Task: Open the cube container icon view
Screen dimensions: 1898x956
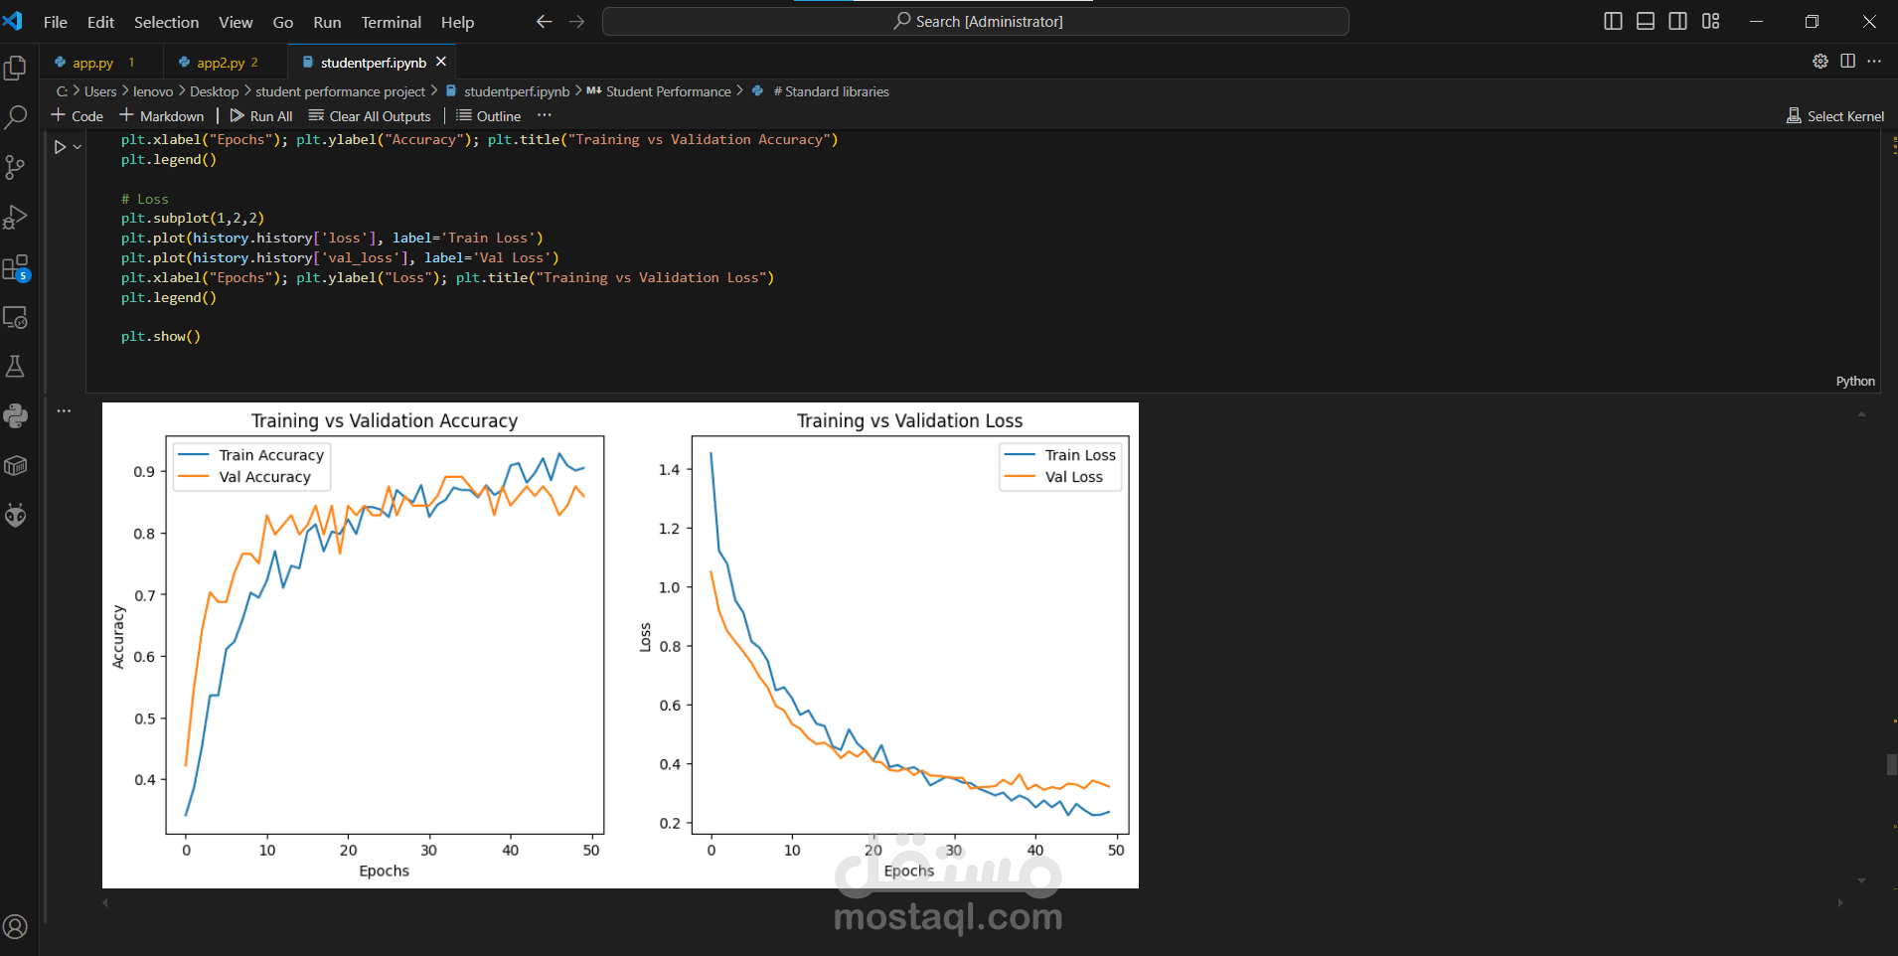Action: [16, 465]
